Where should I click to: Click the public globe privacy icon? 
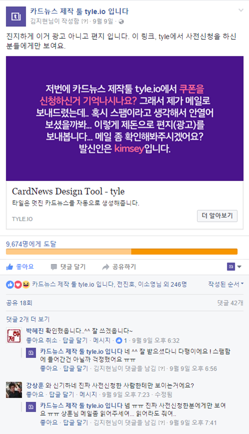point(121,22)
